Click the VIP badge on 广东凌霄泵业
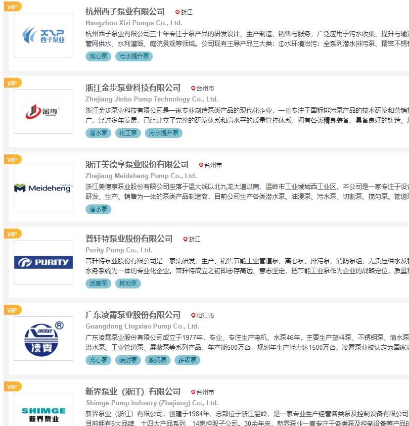Viewport: 409px width, 426px height. pos(12,310)
